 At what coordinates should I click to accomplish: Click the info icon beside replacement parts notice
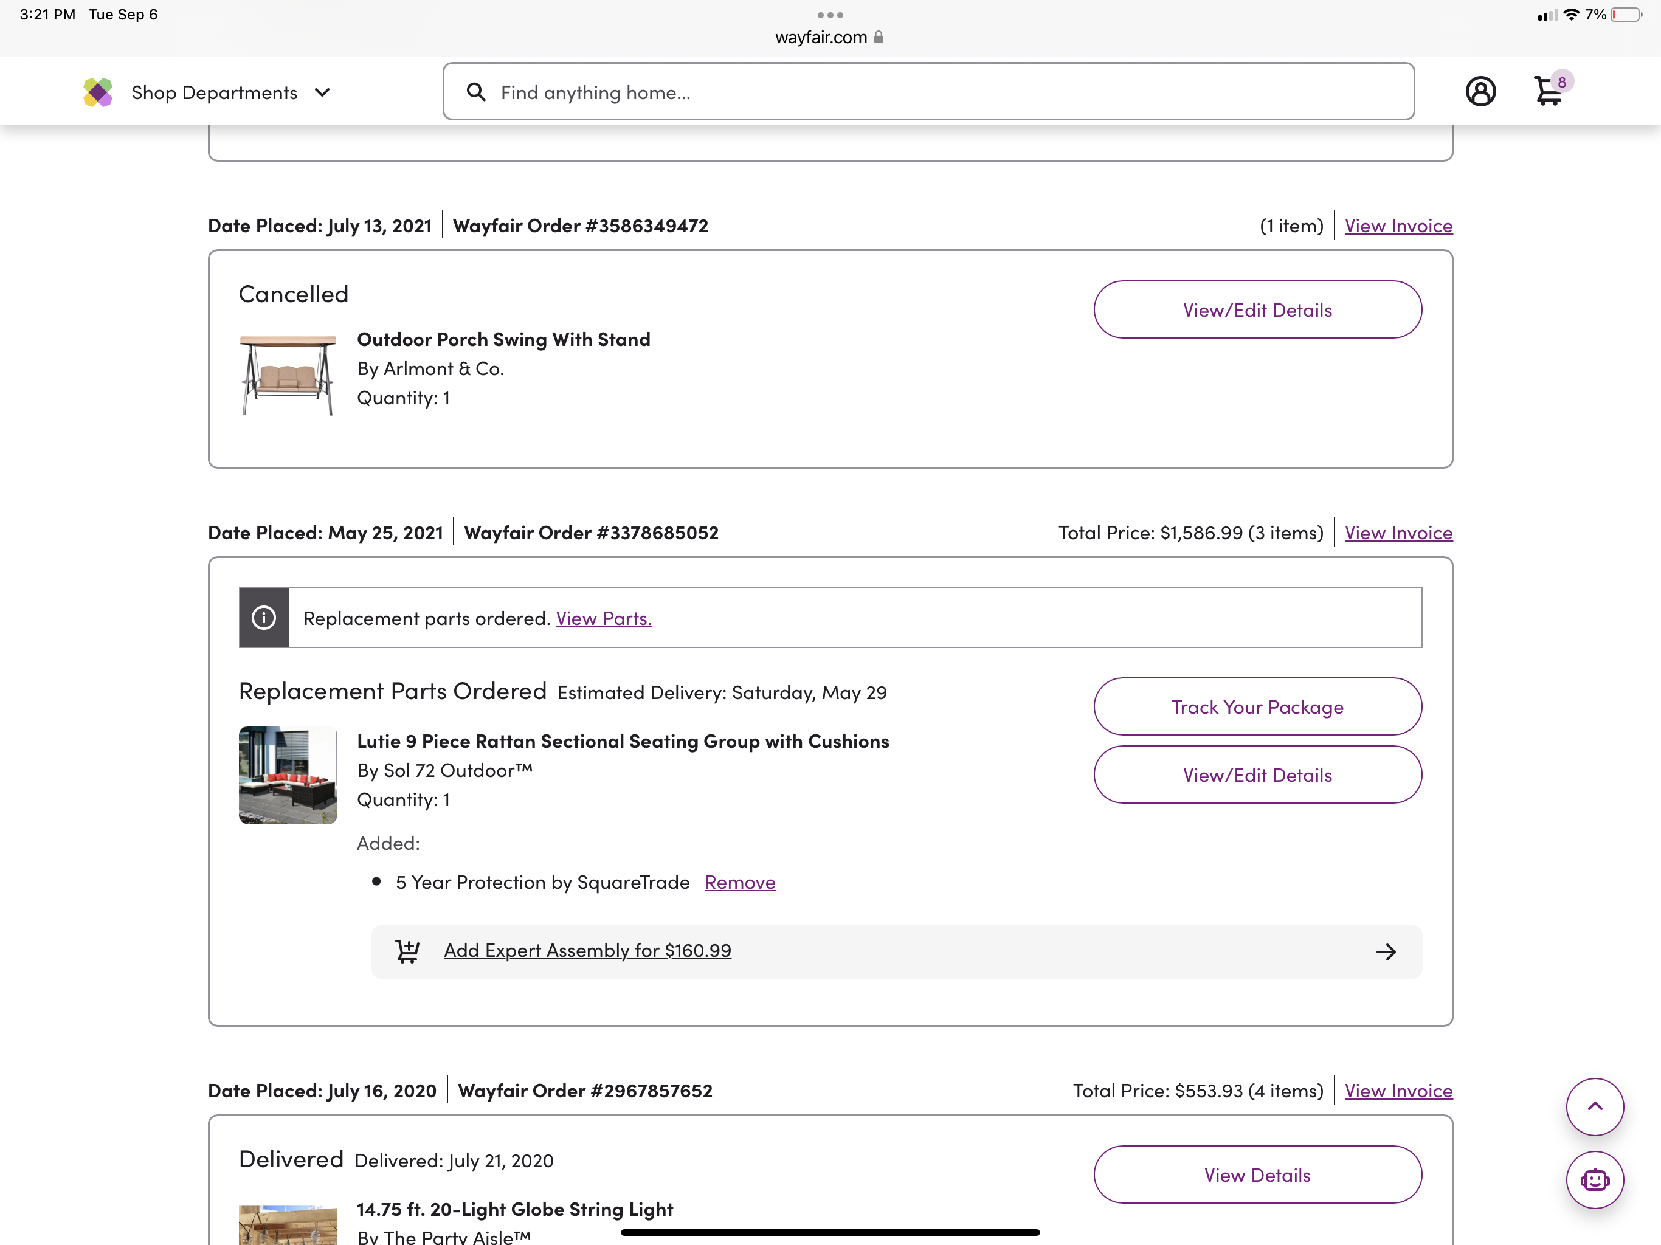[x=264, y=618]
